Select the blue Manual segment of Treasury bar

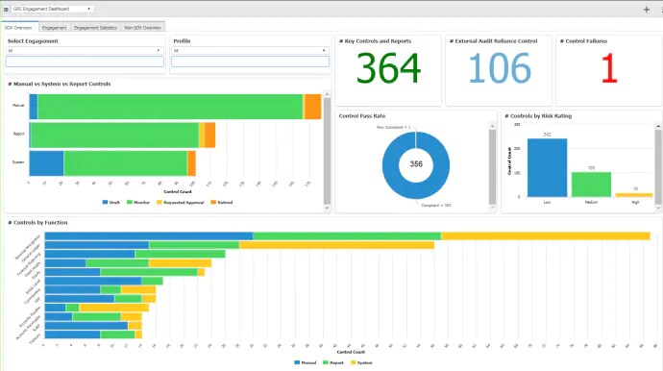click(x=72, y=334)
